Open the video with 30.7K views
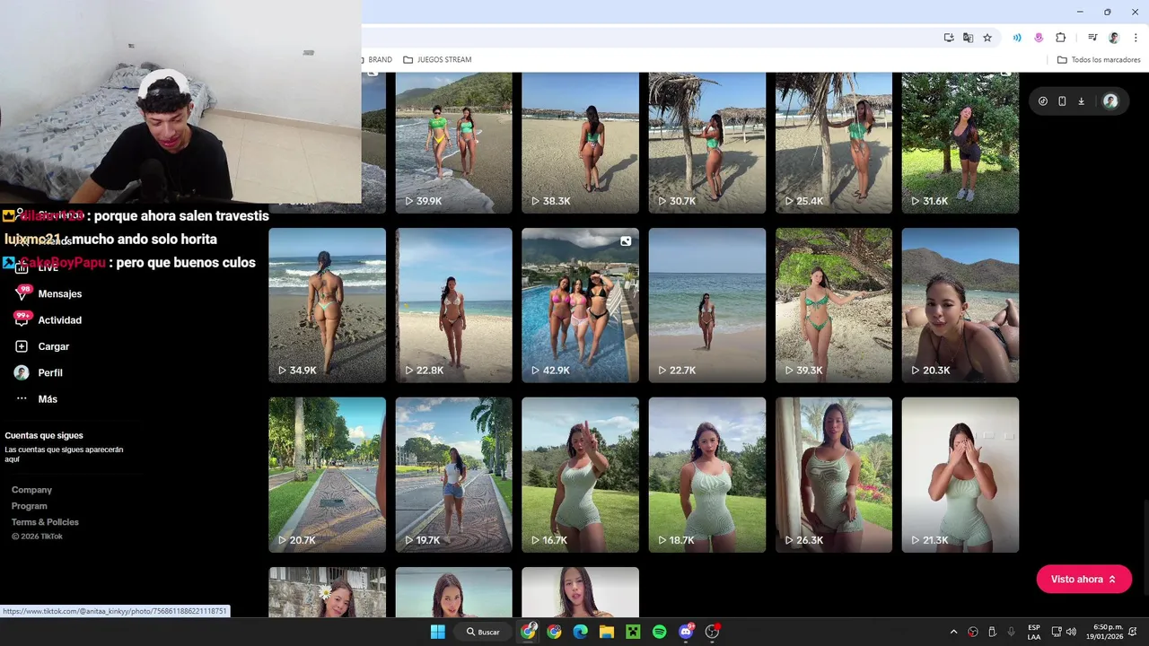The image size is (1149, 646). 707,143
